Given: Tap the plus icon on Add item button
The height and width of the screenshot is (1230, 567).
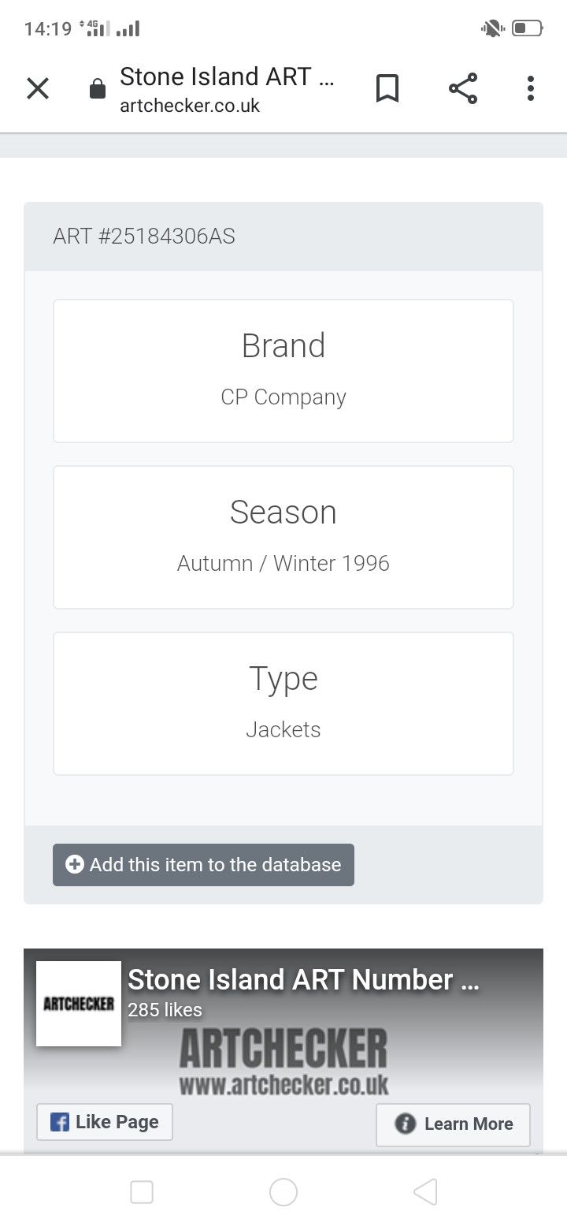Looking at the screenshot, I should (x=75, y=865).
